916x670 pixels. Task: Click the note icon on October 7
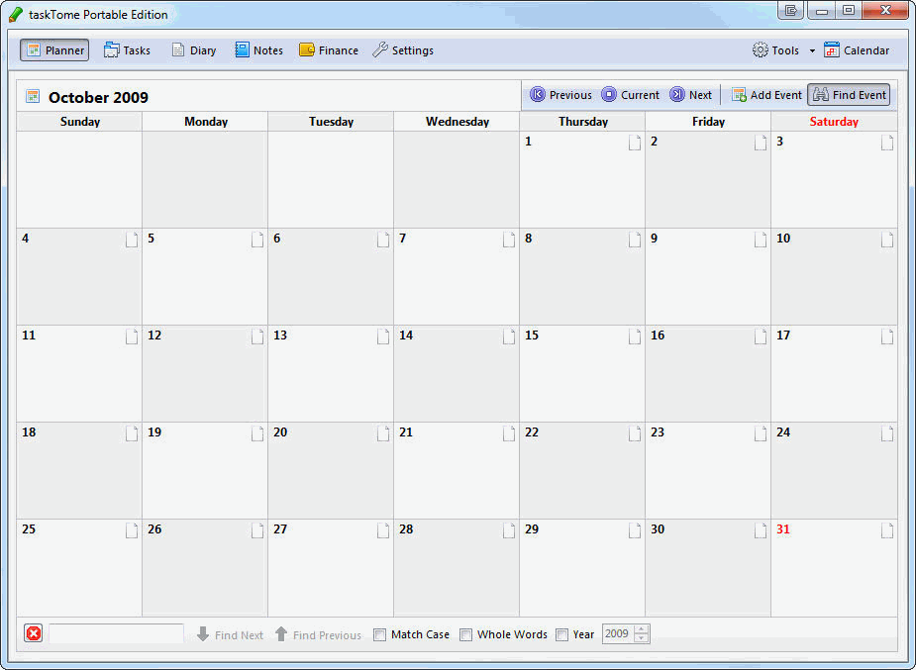pyautogui.click(x=509, y=239)
